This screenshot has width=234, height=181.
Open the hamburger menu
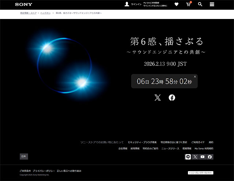[212, 4]
